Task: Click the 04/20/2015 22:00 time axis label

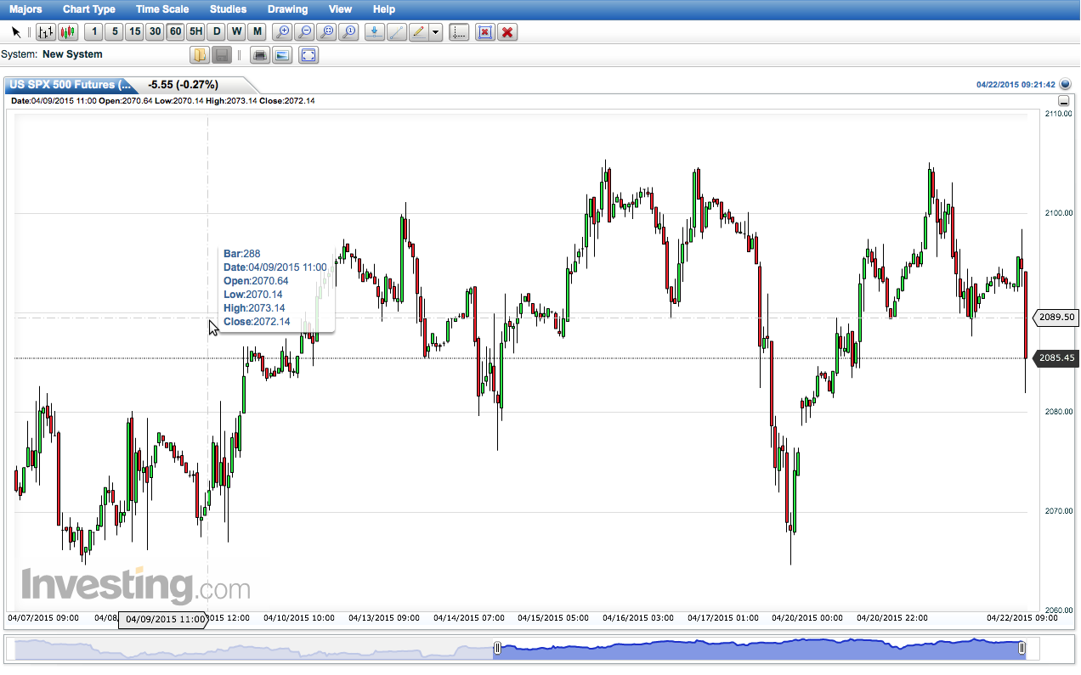Action: pos(892,618)
